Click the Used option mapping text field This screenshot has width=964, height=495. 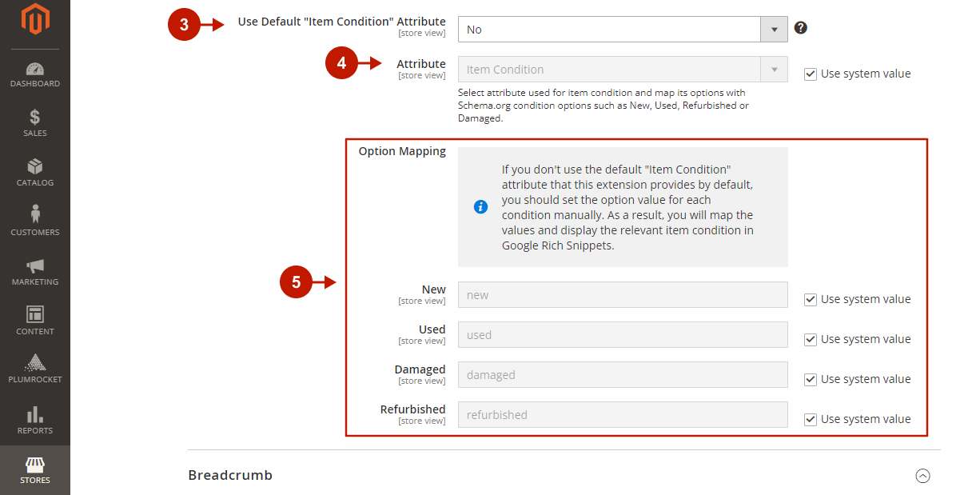tap(622, 334)
